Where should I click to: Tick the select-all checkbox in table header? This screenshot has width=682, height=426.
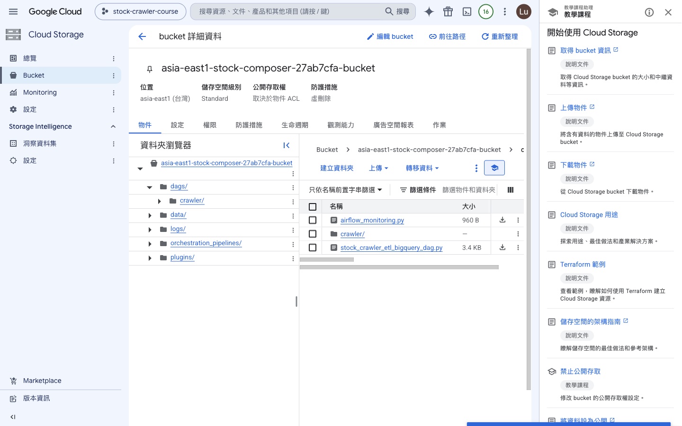coord(313,207)
